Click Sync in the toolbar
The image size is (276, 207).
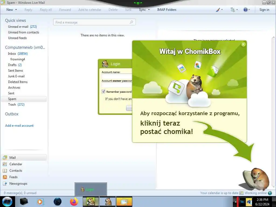click(142, 10)
